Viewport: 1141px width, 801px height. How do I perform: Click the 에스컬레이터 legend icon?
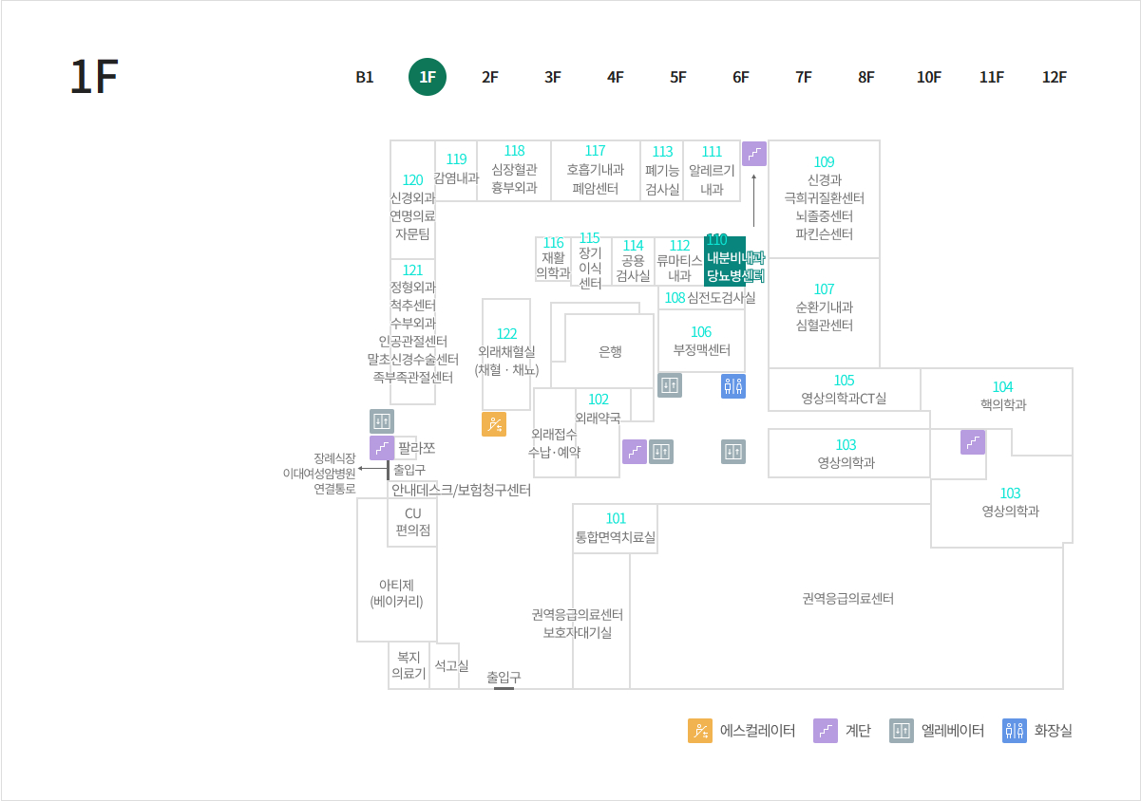[x=700, y=731]
